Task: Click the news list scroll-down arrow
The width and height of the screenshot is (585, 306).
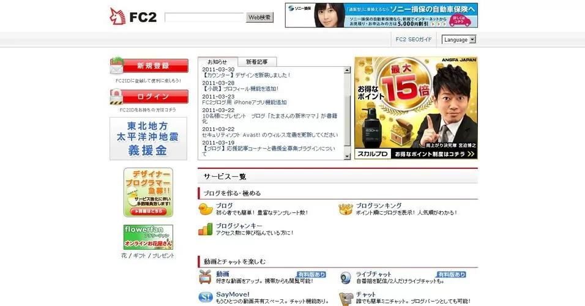Action: 347,156
